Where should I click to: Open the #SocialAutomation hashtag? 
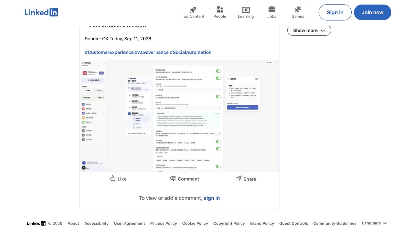(190, 52)
